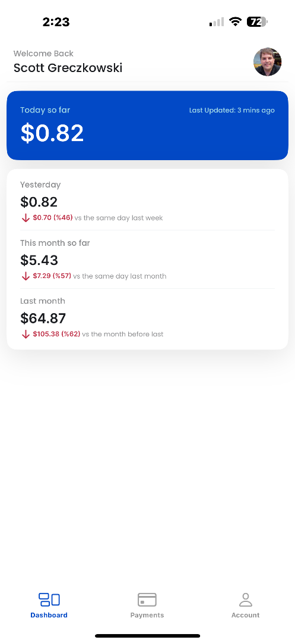Image resolution: width=295 pixels, height=643 pixels.
Task: Tap the profile photo avatar
Action: pyautogui.click(x=268, y=62)
